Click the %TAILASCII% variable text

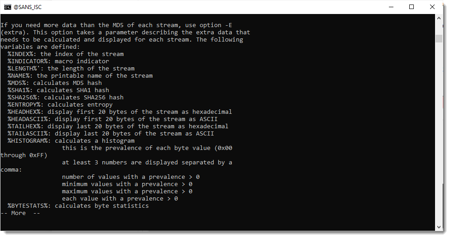tap(29, 134)
